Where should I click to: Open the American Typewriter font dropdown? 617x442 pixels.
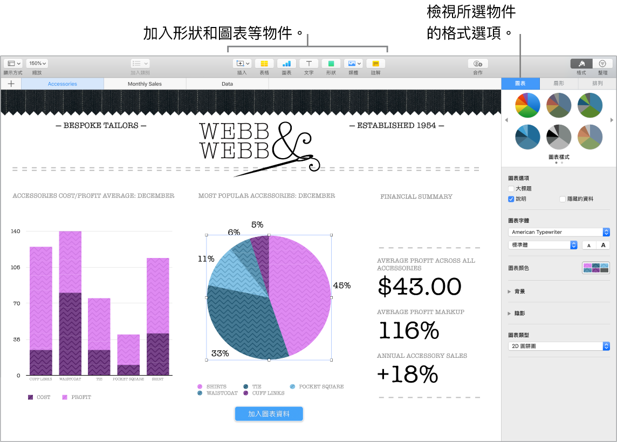pos(559,232)
